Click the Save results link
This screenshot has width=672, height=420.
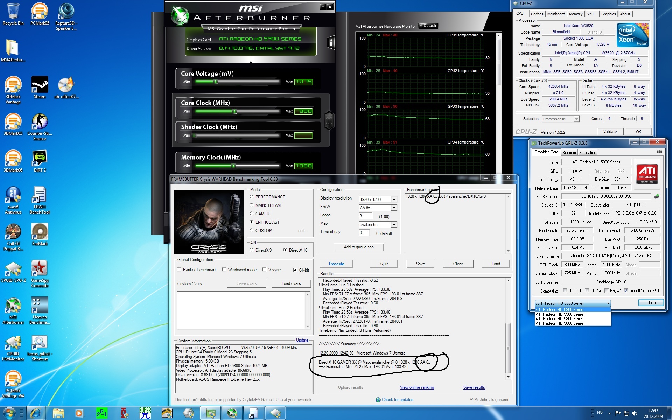474,387
